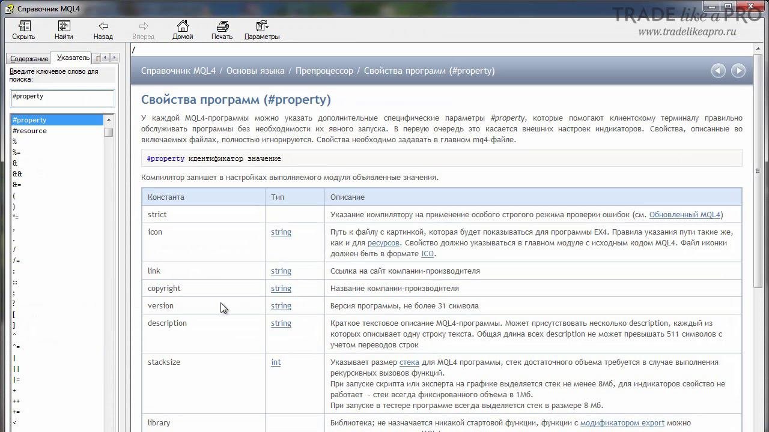769x432 pixels.
Task: Go to the previous topic in the header
Action: (719, 71)
